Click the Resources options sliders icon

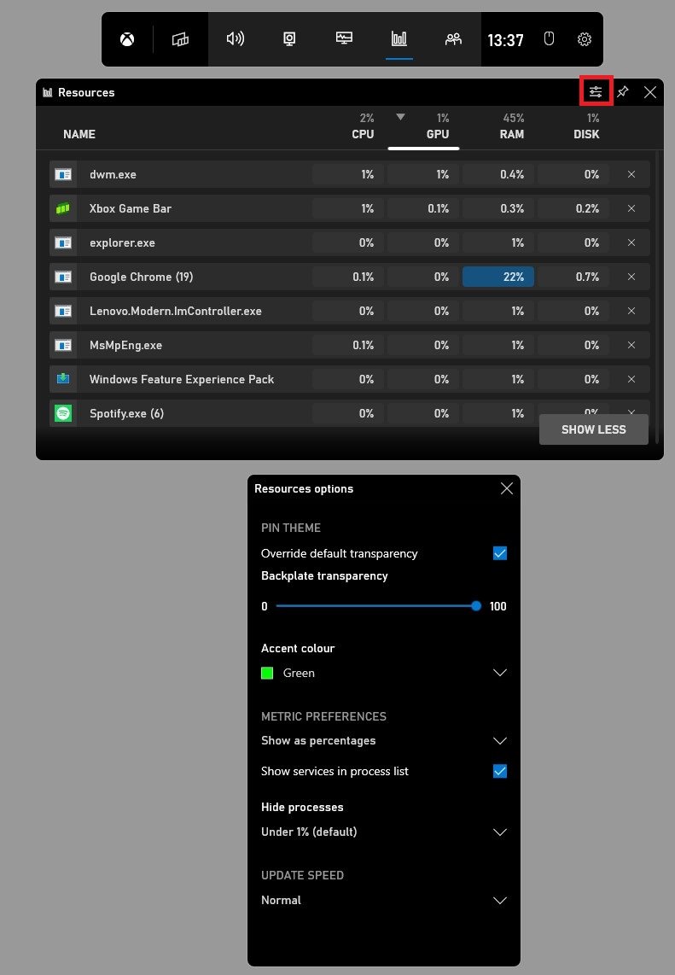tap(596, 92)
